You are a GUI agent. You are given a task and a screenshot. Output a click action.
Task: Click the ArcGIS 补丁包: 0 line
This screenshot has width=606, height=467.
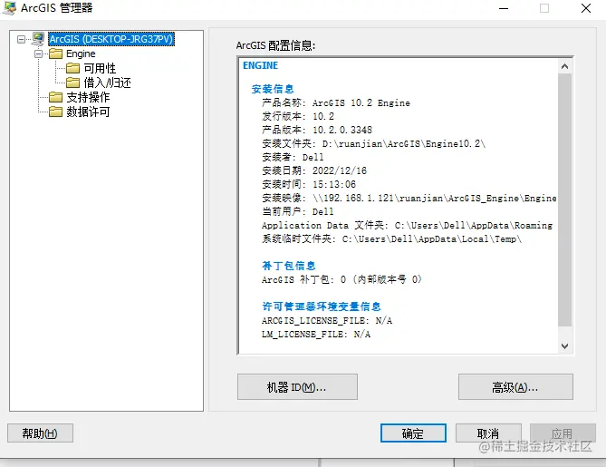tap(342, 279)
